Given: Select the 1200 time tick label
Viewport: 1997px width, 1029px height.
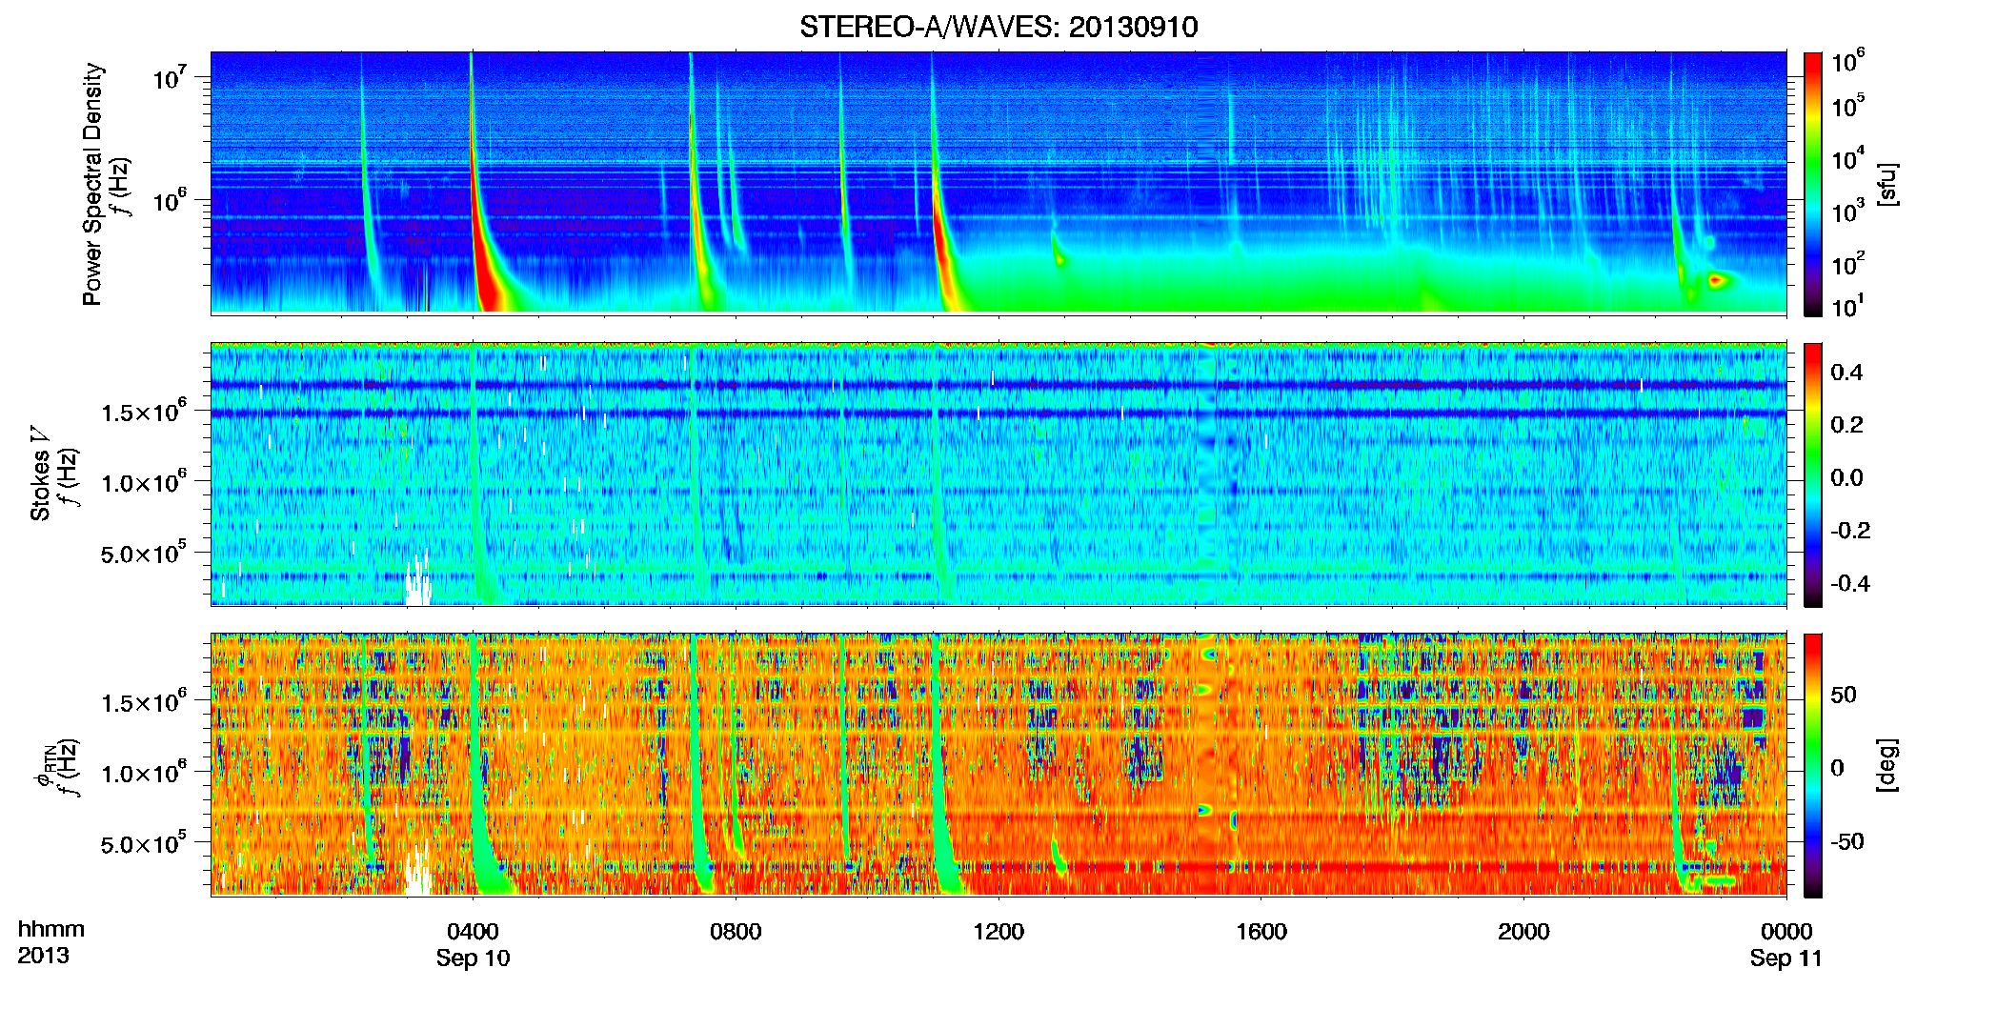Looking at the screenshot, I should (x=998, y=932).
